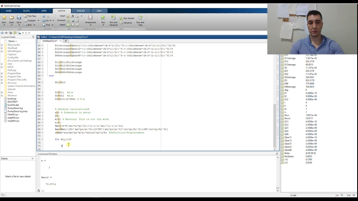Expand the Windows folder node
The height and width of the screenshot is (201, 358).
tap(2, 95)
